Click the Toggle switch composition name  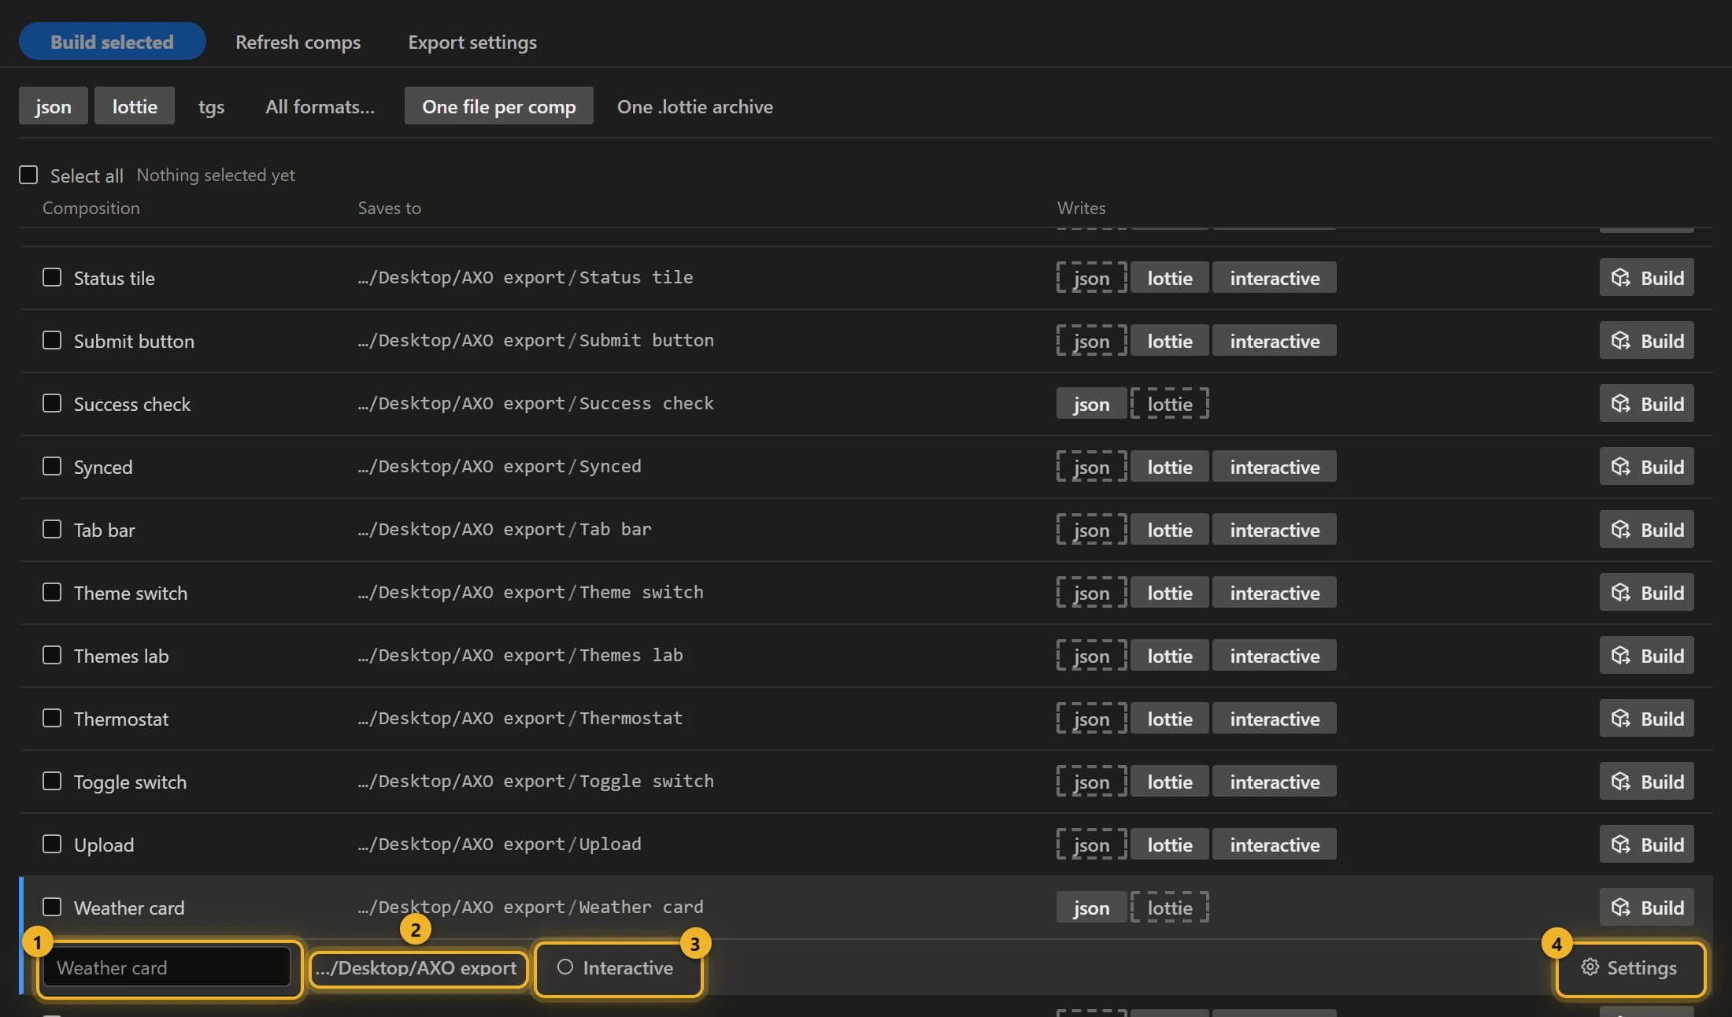point(130,782)
